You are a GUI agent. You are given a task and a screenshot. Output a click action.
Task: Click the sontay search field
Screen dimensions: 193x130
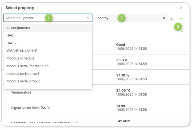click(132, 18)
